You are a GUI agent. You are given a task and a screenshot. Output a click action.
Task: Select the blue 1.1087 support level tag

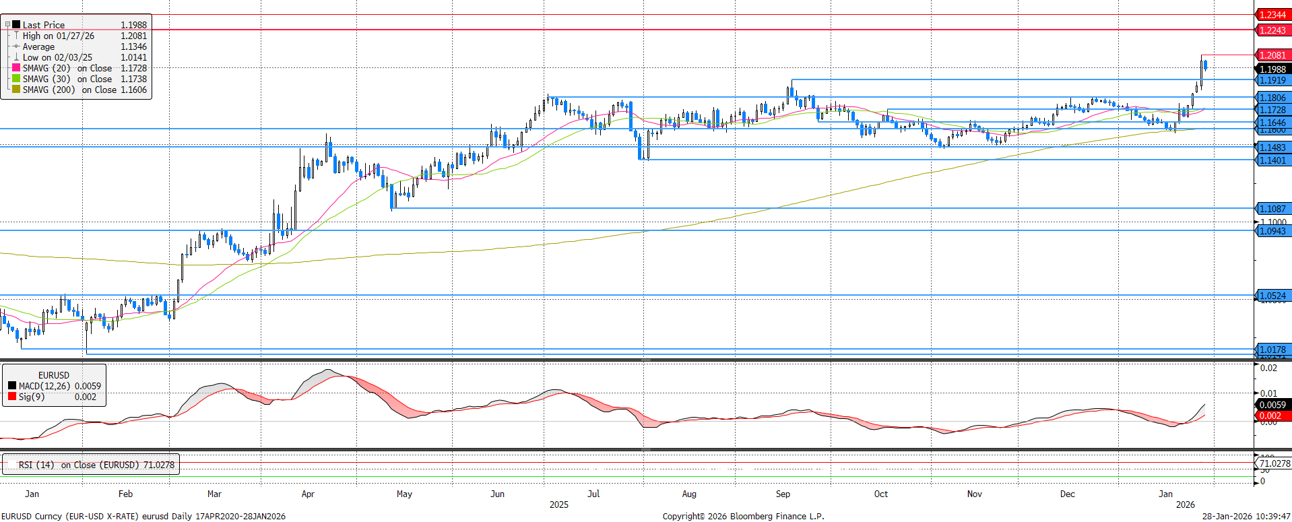(1272, 209)
